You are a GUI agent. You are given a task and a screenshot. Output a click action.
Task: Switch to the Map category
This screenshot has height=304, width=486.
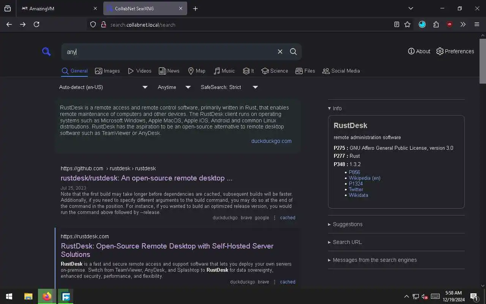(197, 71)
